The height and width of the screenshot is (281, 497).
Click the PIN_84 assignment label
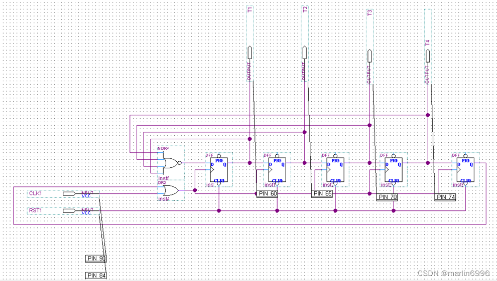pyautogui.click(x=96, y=275)
